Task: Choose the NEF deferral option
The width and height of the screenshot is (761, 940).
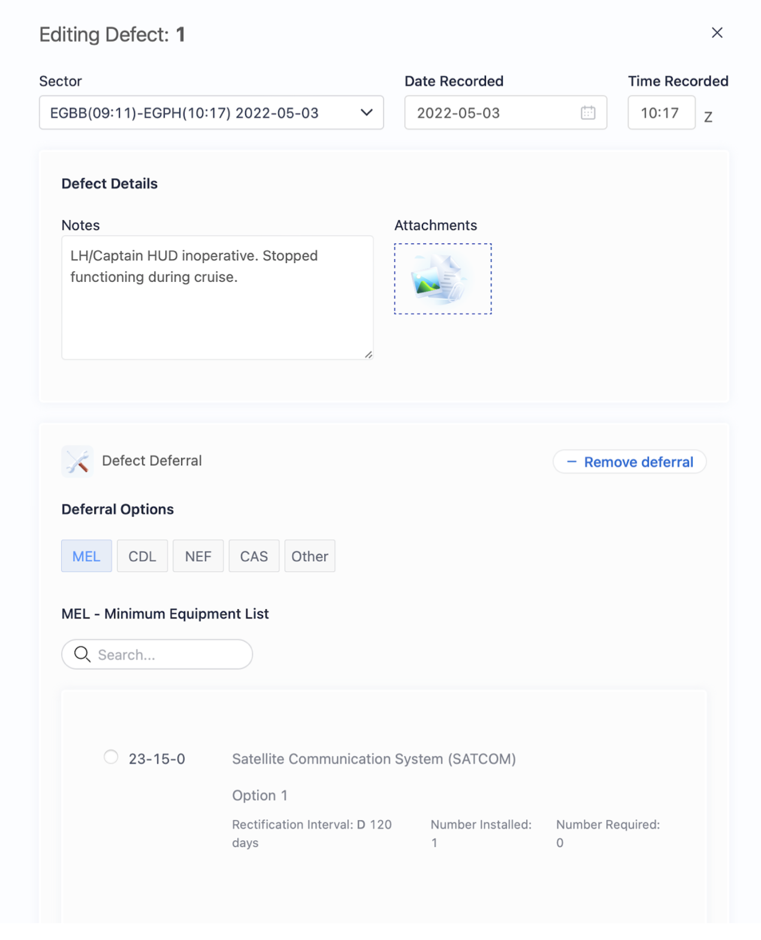Action: pyautogui.click(x=198, y=556)
